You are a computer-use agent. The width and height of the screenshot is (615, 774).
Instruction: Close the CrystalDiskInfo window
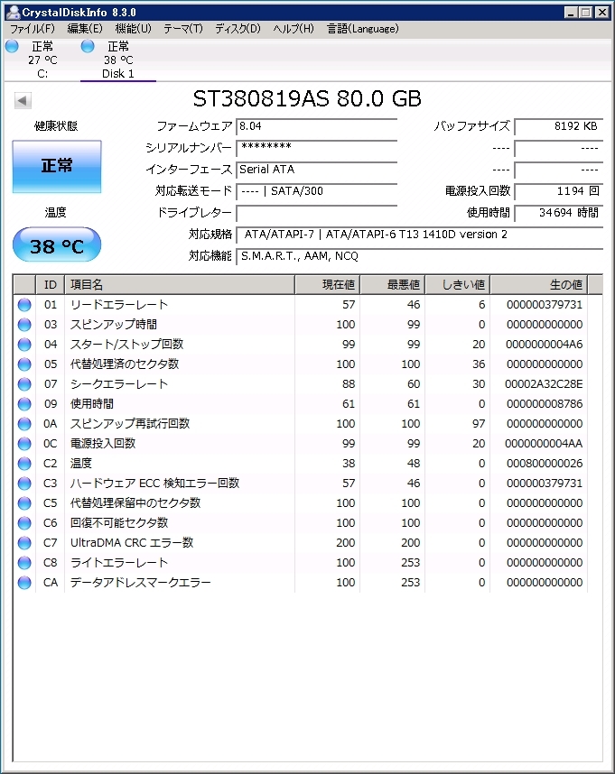(x=601, y=13)
